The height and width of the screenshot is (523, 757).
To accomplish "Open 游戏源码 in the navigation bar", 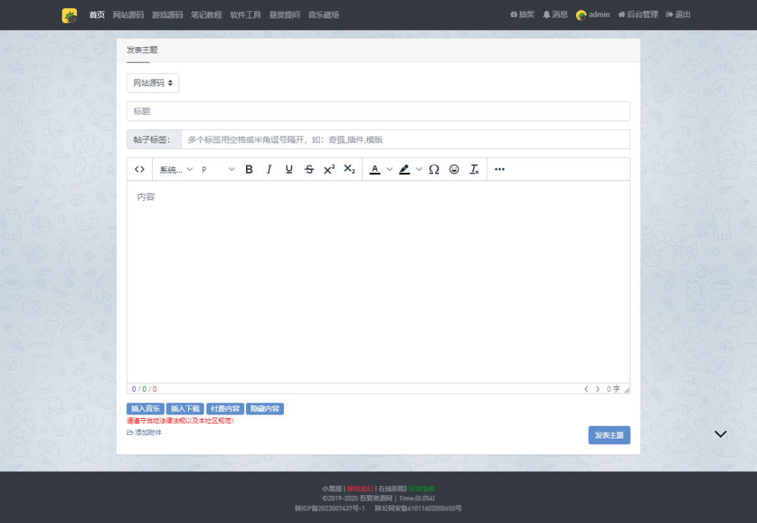I will (x=167, y=15).
